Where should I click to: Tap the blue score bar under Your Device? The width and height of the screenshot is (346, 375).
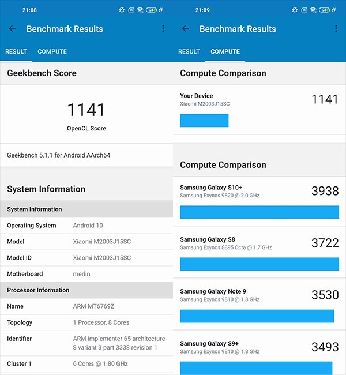pyautogui.click(x=204, y=121)
